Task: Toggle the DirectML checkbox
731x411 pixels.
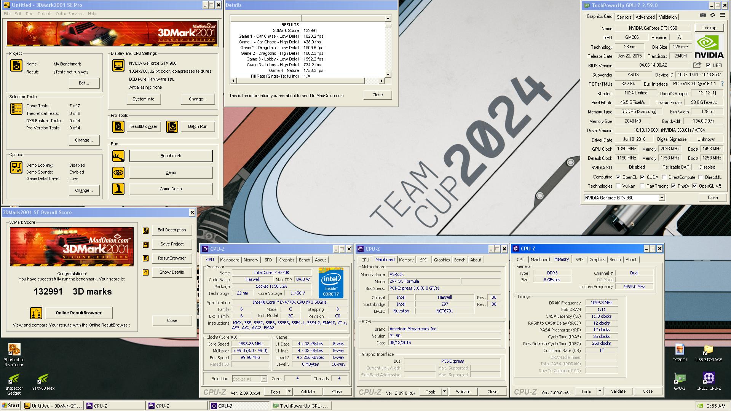Action: (701, 177)
